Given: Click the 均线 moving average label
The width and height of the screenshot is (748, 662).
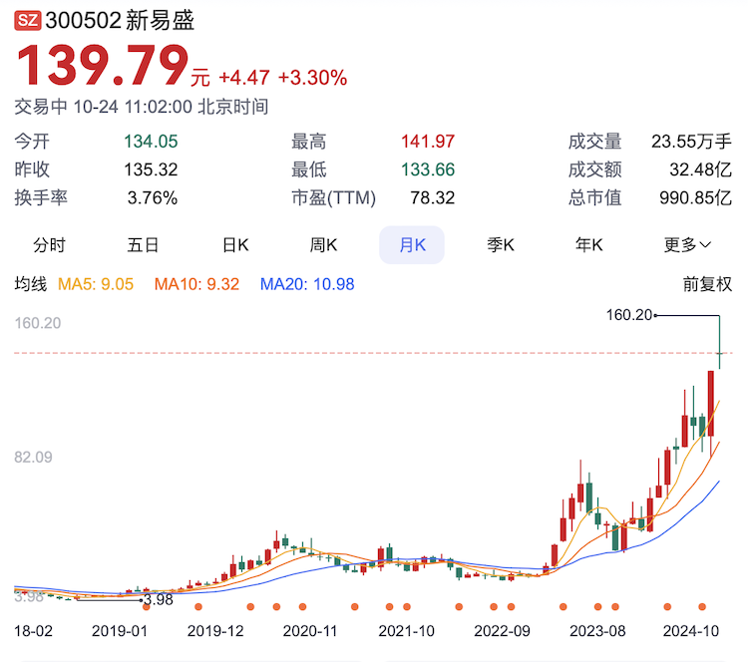Looking at the screenshot, I should pos(30,284).
